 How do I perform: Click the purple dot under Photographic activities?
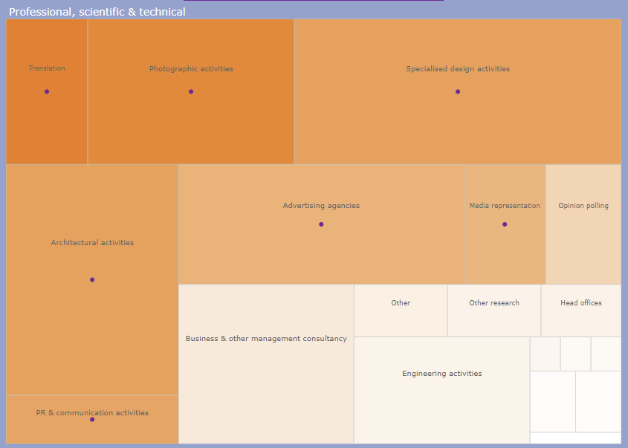coord(191,91)
